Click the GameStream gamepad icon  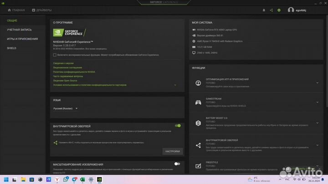pyautogui.click(x=198, y=102)
